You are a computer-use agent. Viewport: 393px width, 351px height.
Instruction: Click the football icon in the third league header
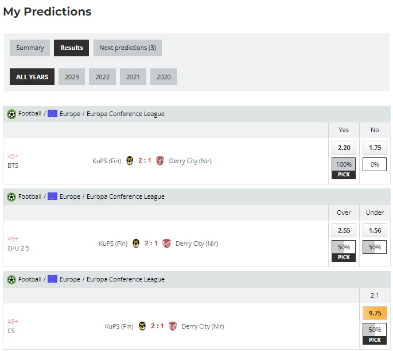tap(11, 279)
